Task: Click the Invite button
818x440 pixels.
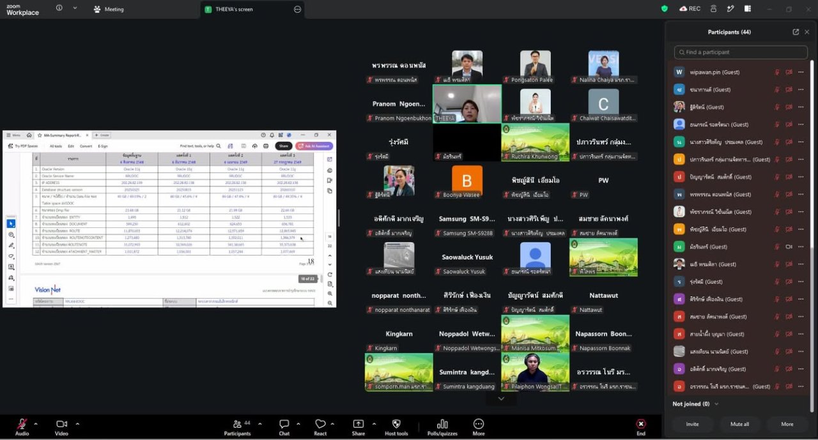Action: [x=692, y=424]
